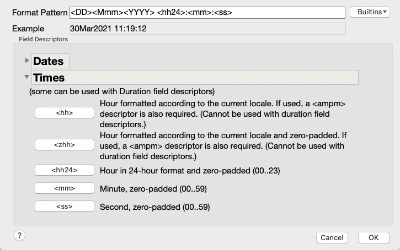The height and width of the screenshot is (250, 400).
Task: Insert the <hh> hour descriptor
Action: pos(65,112)
